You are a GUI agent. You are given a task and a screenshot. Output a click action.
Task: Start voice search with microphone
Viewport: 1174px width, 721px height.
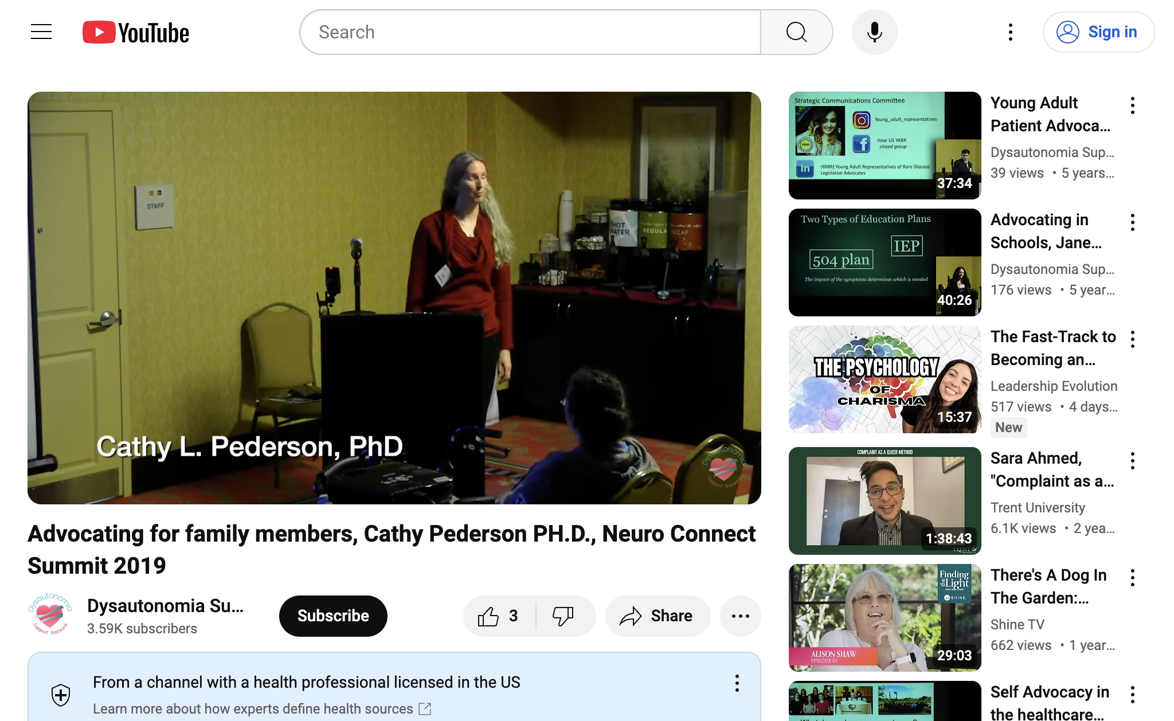tap(874, 32)
